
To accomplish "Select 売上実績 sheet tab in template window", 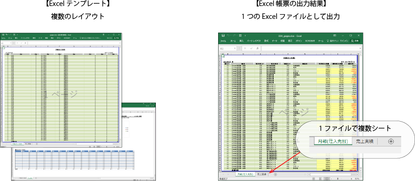I will [28, 144].
